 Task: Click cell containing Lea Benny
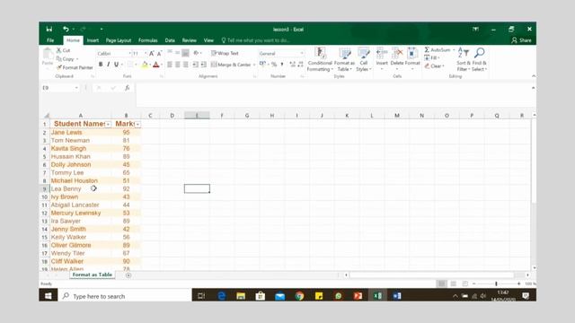click(80, 188)
